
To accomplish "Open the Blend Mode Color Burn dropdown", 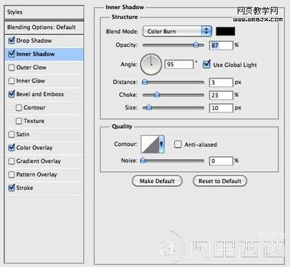I will tap(177, 31).
